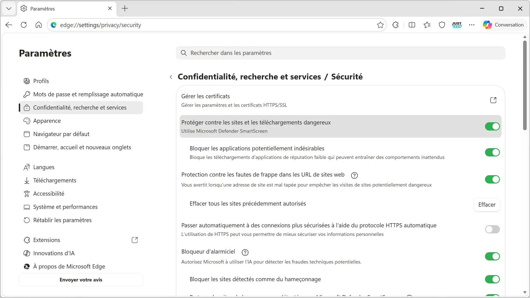
Task: Open the Langues settings section
Action: [81, 167]
